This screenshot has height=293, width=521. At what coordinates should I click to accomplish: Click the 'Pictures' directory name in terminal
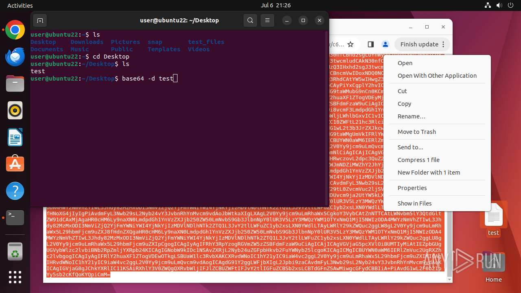coord(125,42)
